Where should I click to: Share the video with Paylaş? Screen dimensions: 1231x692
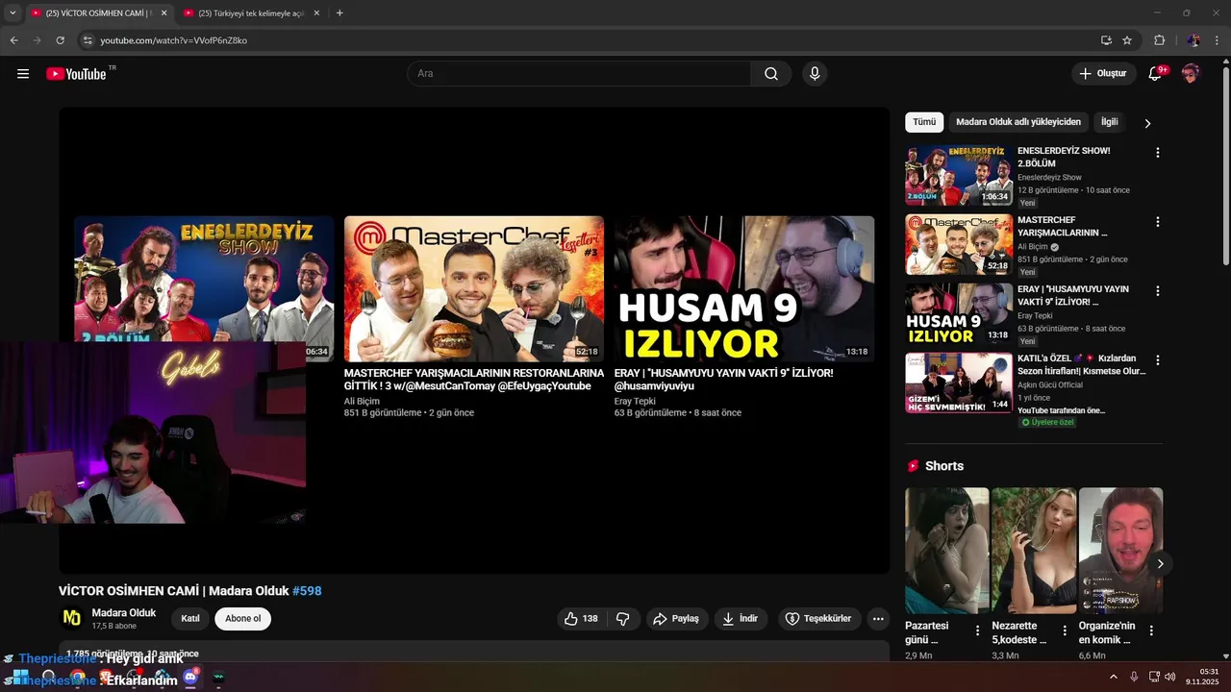(x=677, y=619)
